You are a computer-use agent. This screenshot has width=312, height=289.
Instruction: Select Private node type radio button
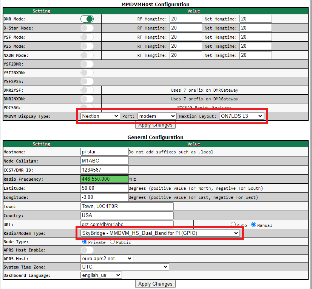point(85,242)
